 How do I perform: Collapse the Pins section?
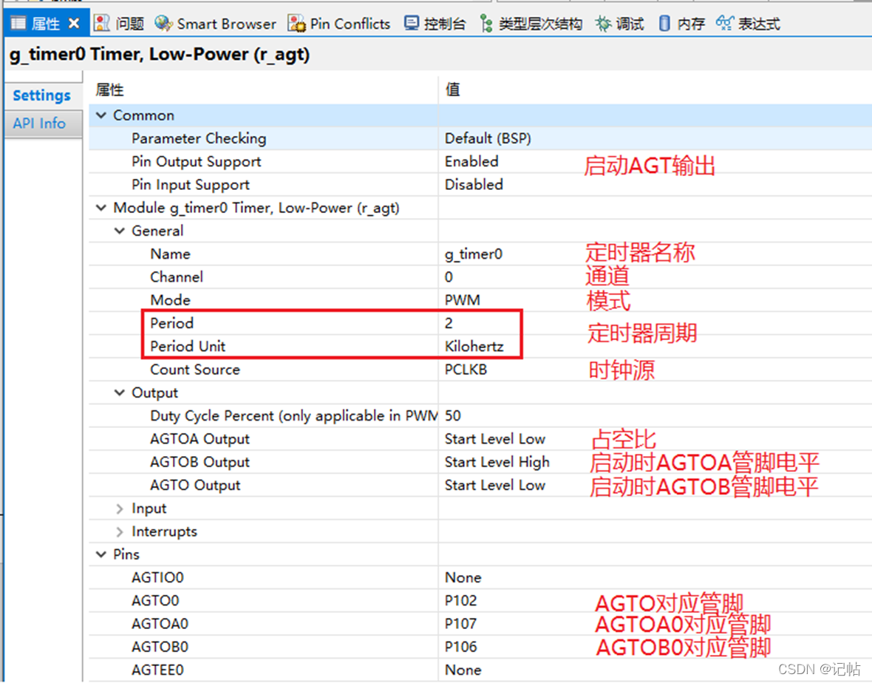click(x=101, y=554)
